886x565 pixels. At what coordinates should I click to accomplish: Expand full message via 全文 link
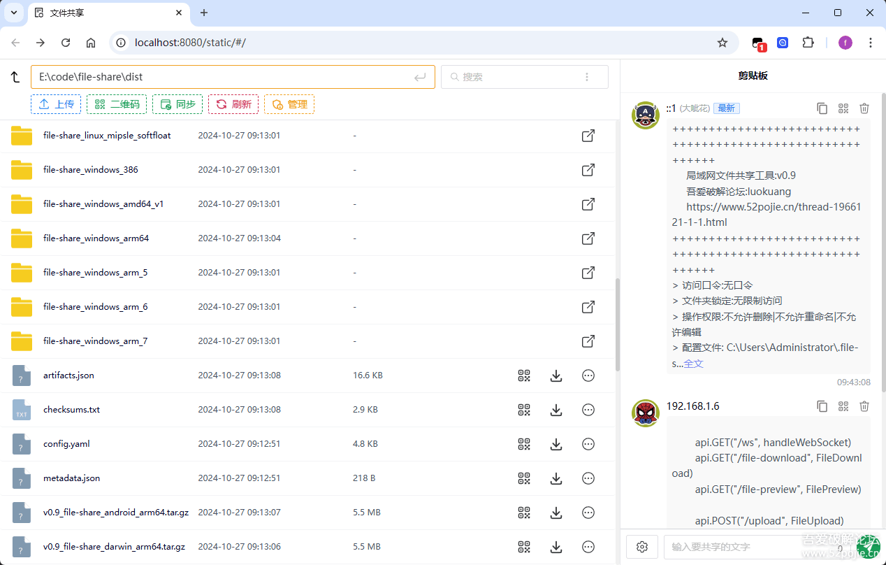(x=693, y=364)
